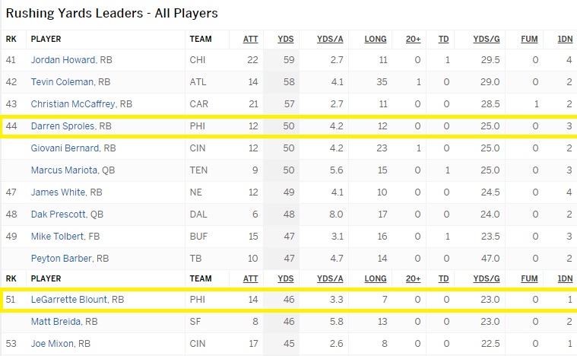
Task: Sort table by LONG column
Action: (375, 39)
